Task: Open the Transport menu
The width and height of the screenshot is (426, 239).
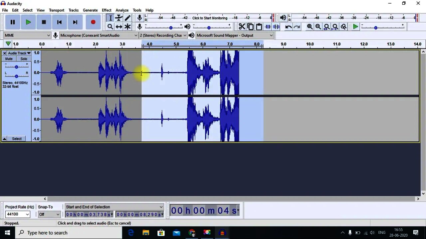Action: pyautogui.click(x=57, y=10)
